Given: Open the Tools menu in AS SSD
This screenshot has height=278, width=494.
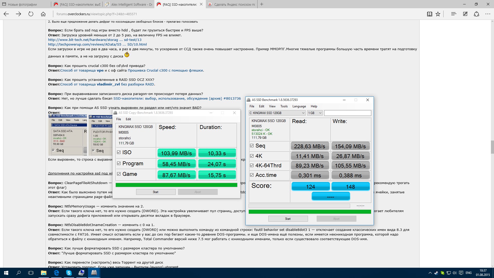Looking at the screenshot, I should point(284,106).
